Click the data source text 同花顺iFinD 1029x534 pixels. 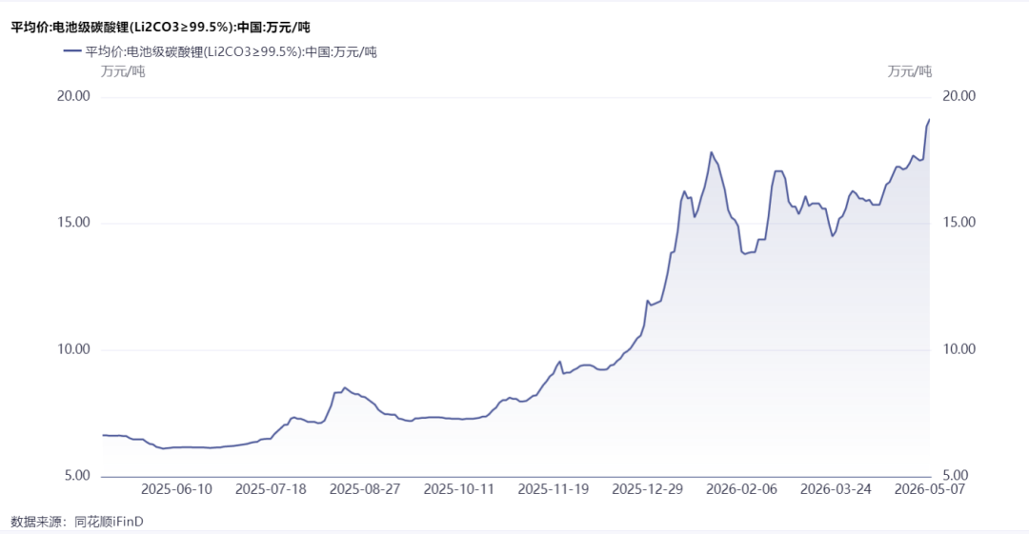[109, 523]
